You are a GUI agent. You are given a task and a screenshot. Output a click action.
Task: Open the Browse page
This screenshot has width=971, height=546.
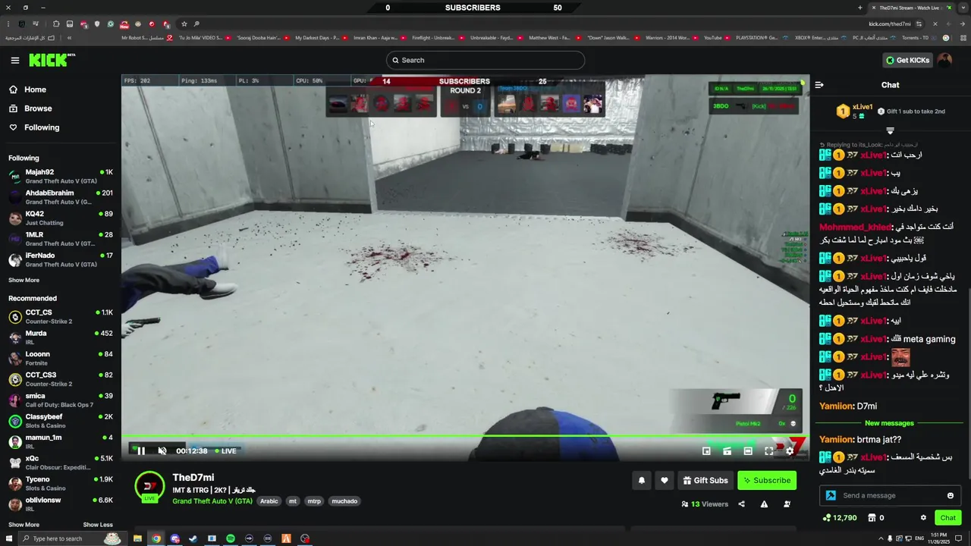coord(38,108)
